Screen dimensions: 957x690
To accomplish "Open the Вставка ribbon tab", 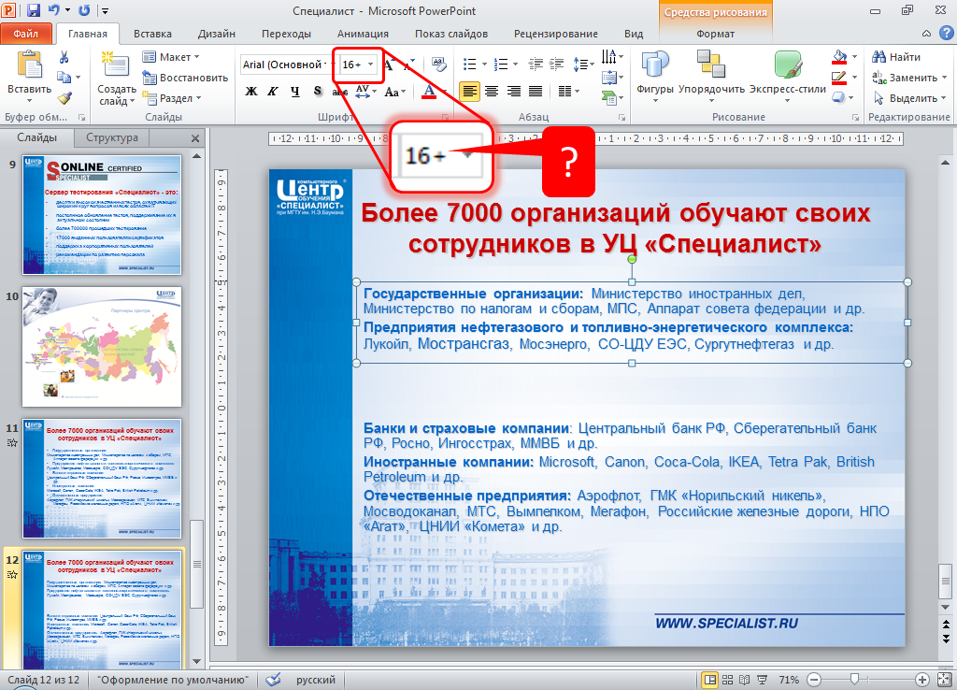I will [152, 34].
